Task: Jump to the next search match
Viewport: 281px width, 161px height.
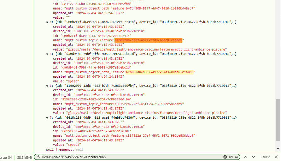Action: (x=254, y=157)
